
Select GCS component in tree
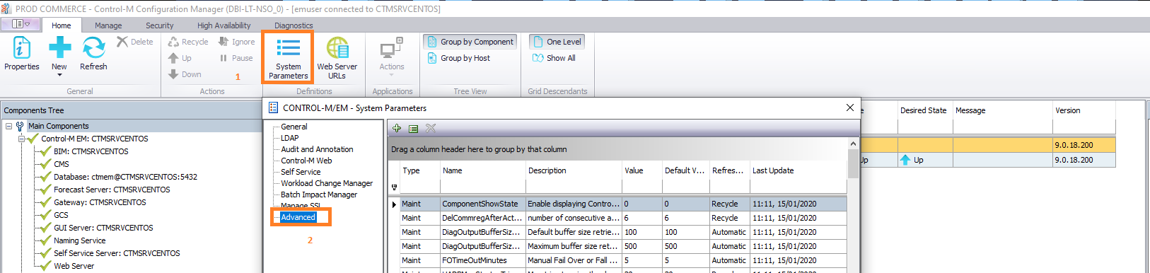pos(61,215)
